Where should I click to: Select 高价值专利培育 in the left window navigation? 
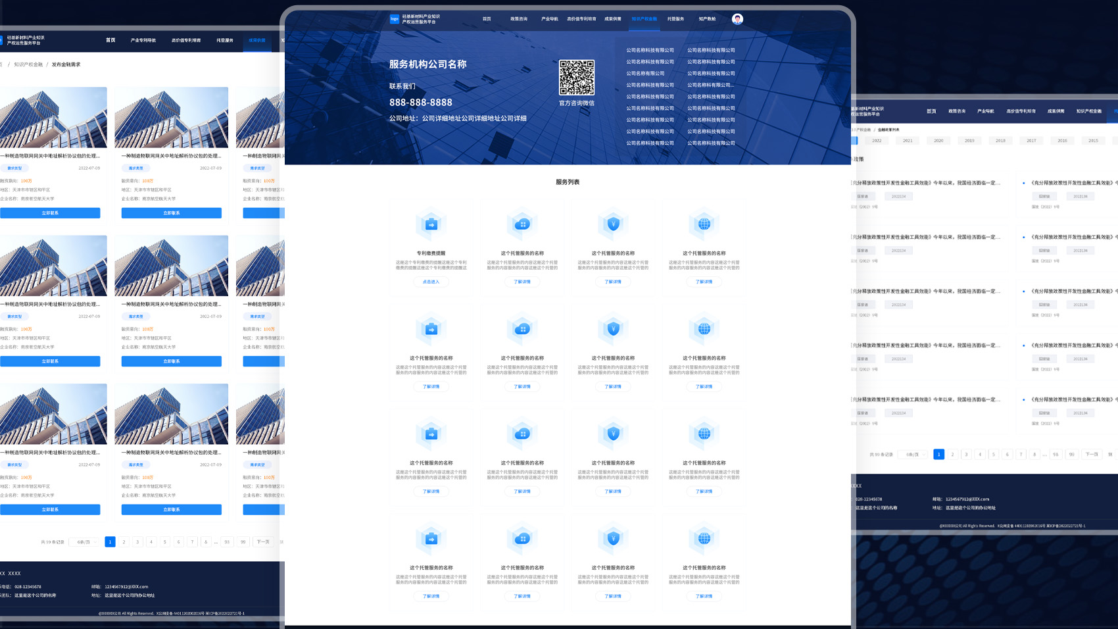coord(186,40)
